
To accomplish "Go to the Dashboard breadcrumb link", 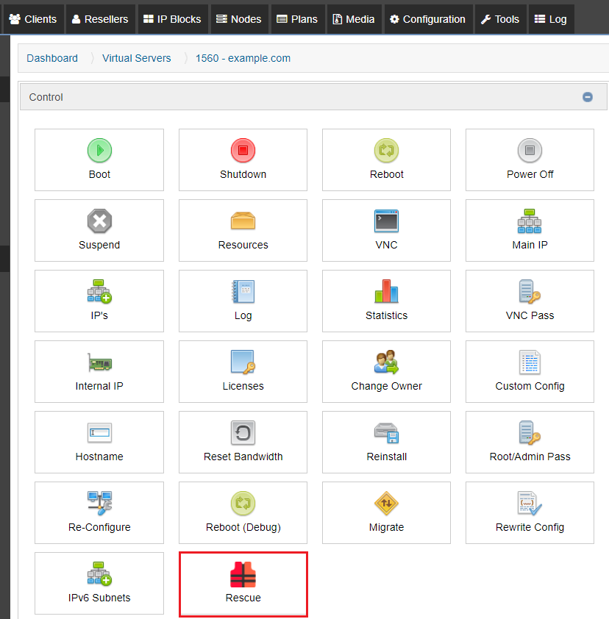I will click(x=52, y=58).
